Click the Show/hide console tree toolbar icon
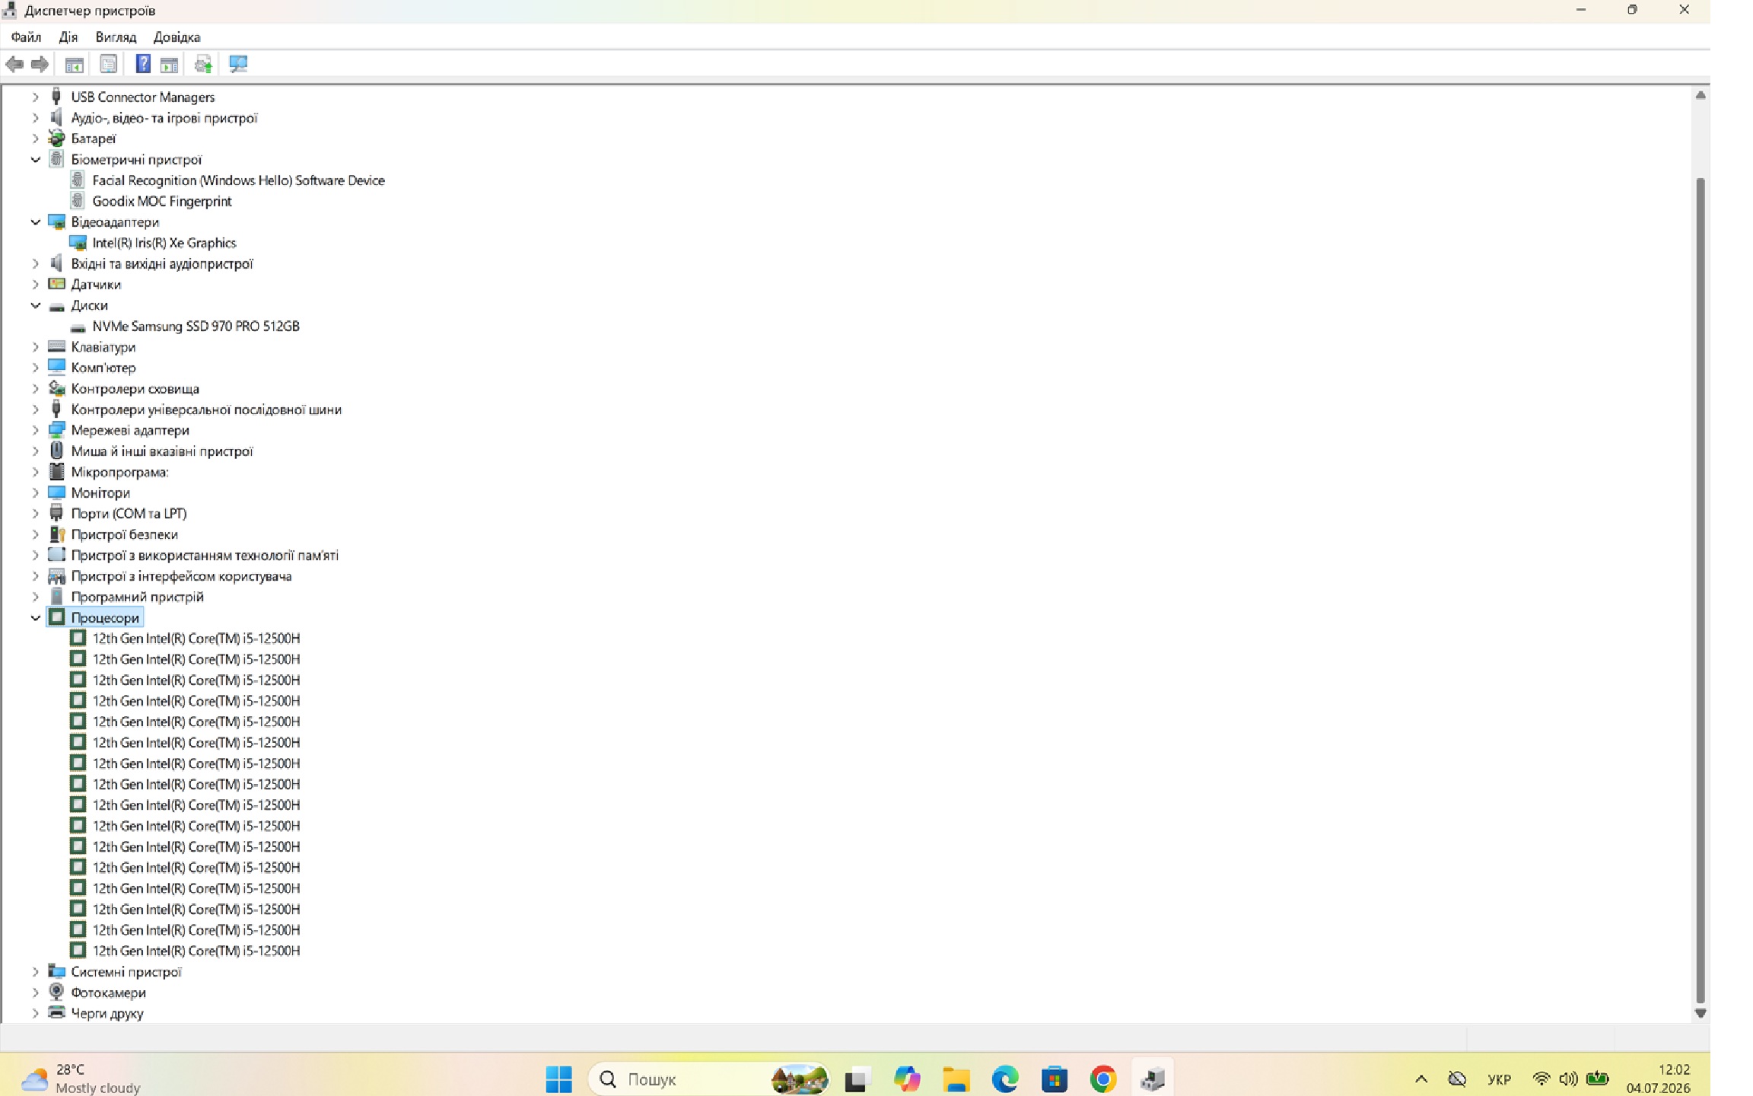The image size is (1753, 1096). click(x=74, y=65)
